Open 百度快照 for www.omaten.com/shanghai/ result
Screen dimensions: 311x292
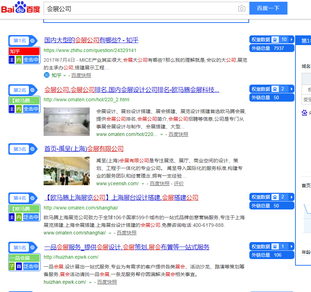point(126,233)
